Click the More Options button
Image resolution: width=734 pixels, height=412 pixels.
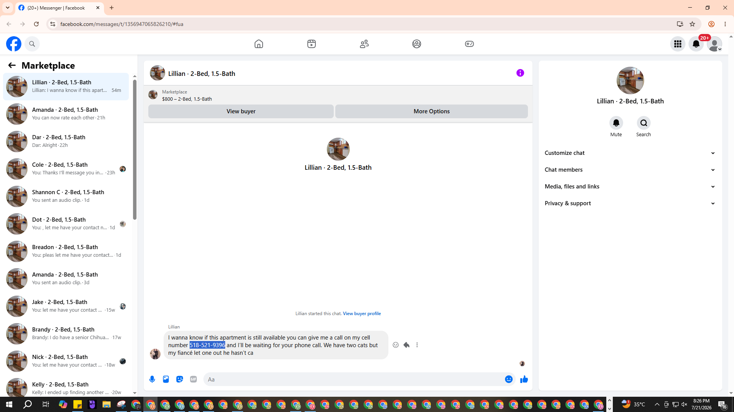(x=432, y=111)
